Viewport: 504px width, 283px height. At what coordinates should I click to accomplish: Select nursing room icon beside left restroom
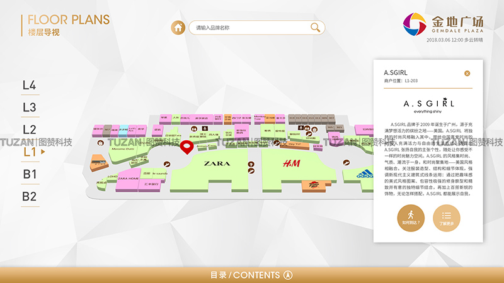[x=204, y=128]
